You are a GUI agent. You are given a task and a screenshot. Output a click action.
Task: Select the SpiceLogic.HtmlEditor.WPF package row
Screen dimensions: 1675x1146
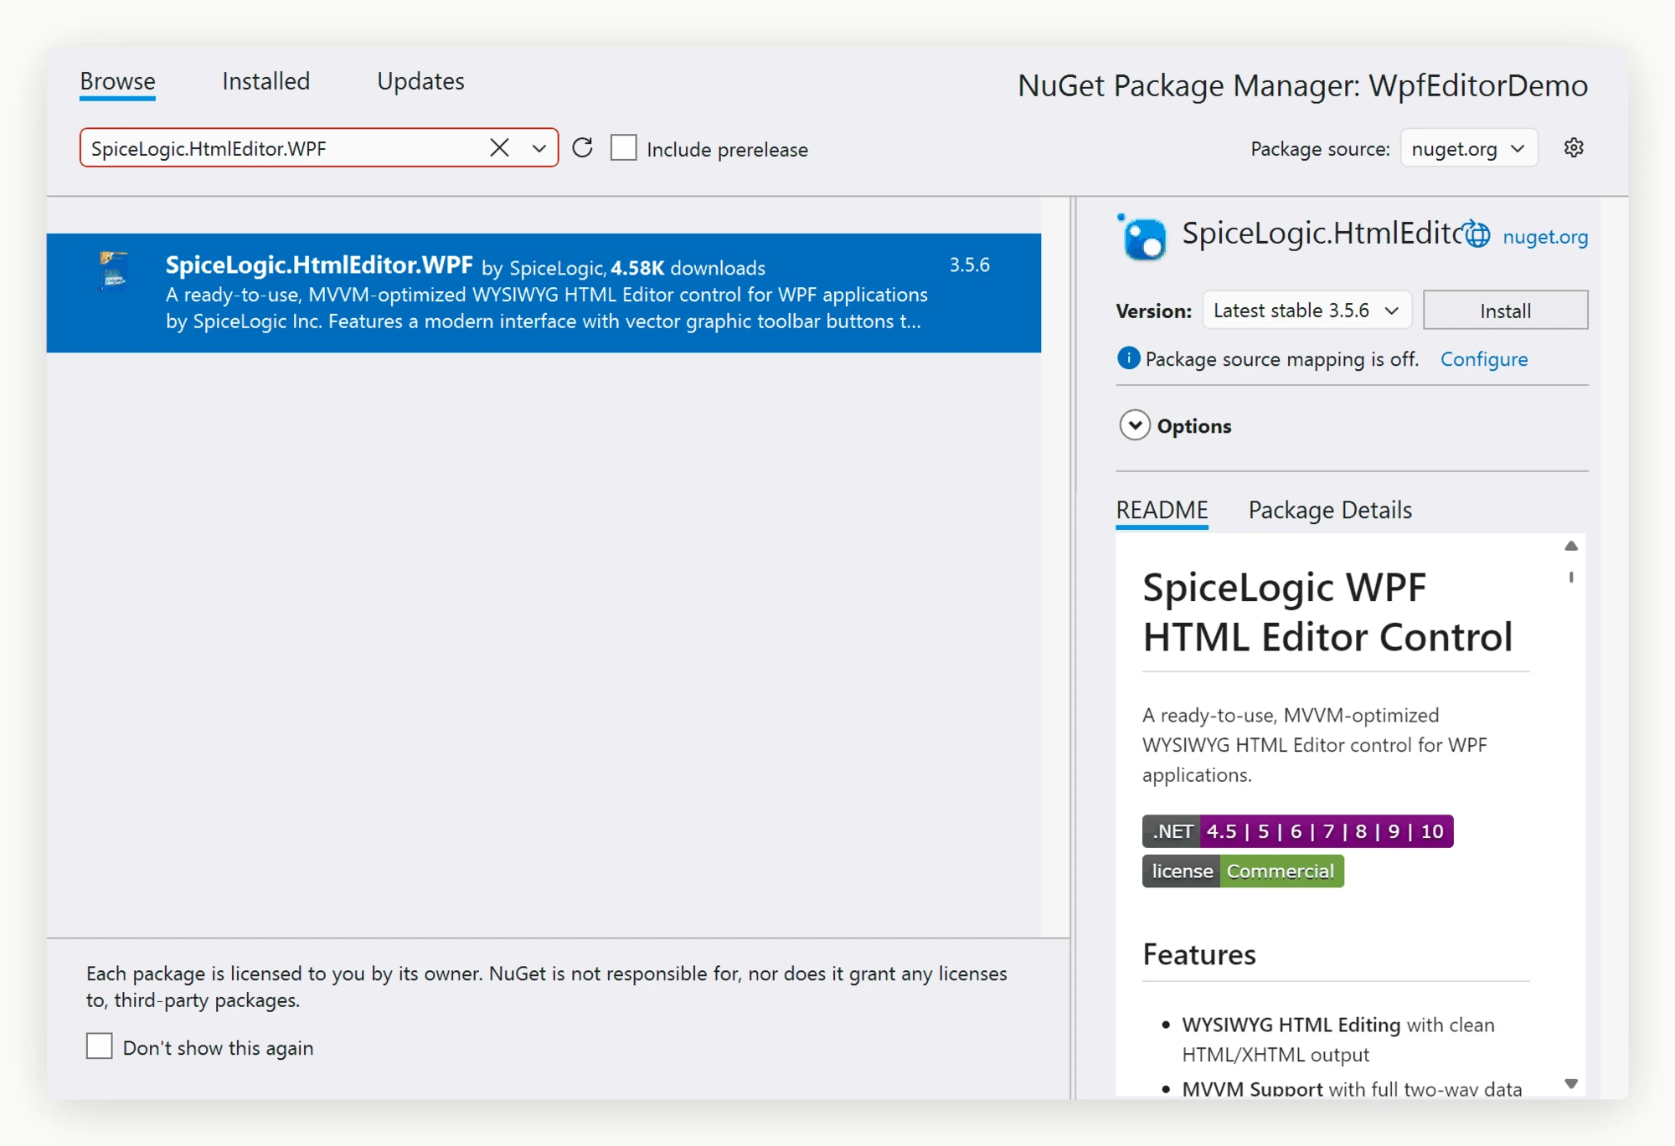(x=544, y=293)
